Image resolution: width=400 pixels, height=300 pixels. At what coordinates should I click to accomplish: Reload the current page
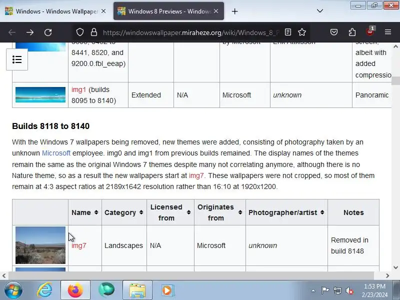point(48,32)
